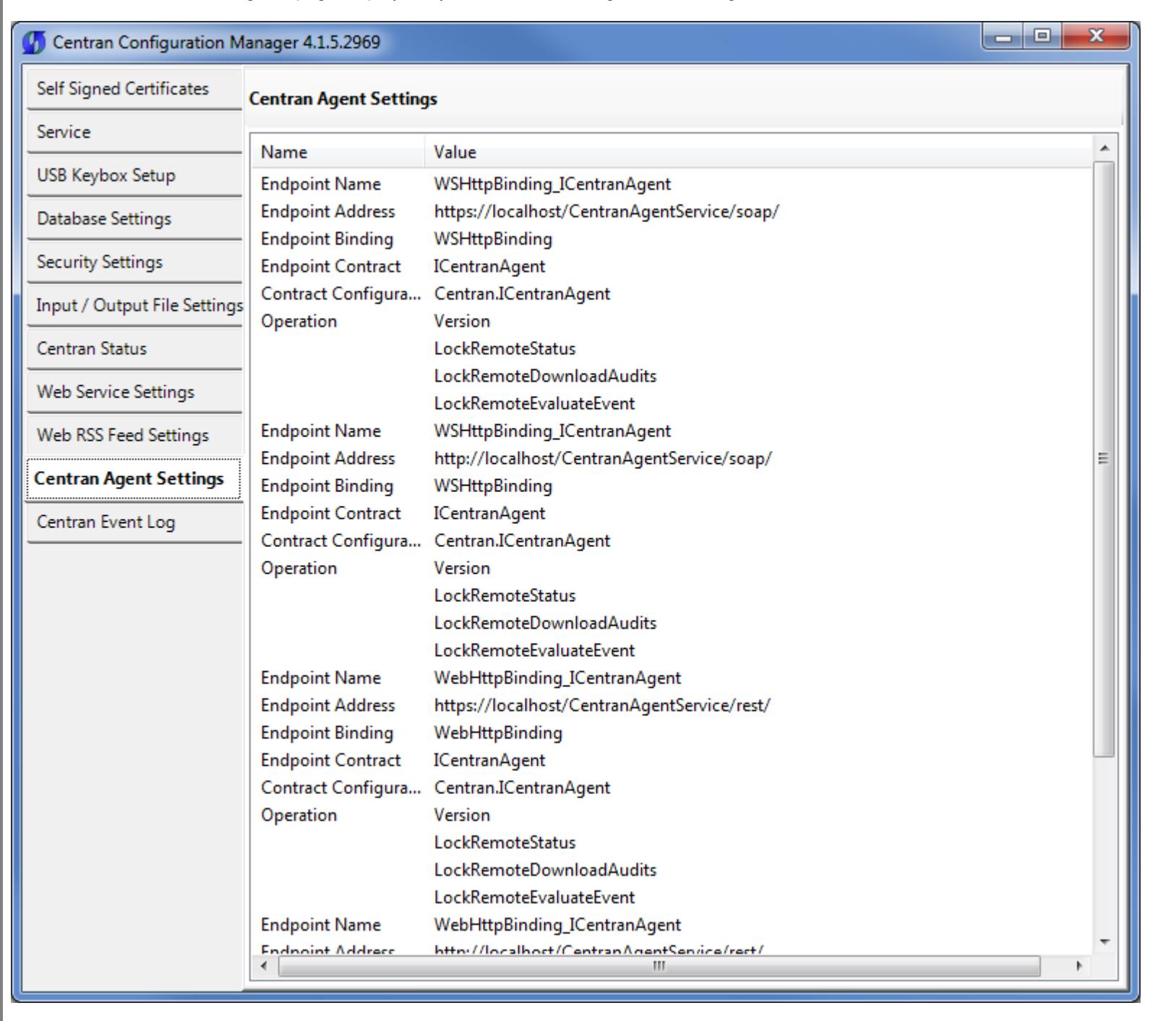Open Web Service Settings tab
Viewport: 1150px width, 1021px height.
point(134,392)
